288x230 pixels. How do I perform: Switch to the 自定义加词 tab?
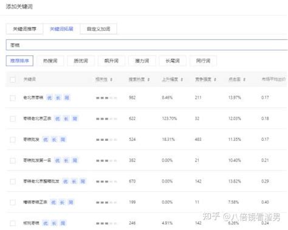tap(98, 29)
